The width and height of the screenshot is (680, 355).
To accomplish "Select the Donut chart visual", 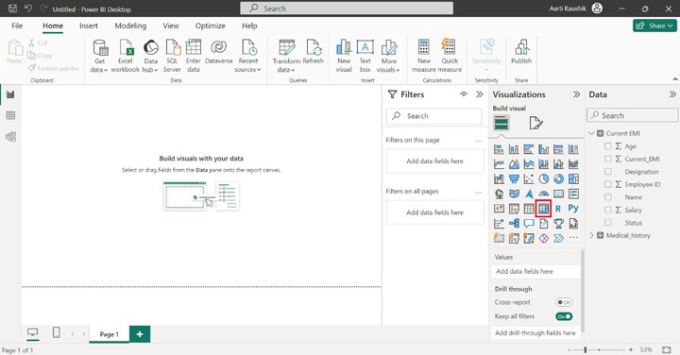I will (x=558, y=179).
